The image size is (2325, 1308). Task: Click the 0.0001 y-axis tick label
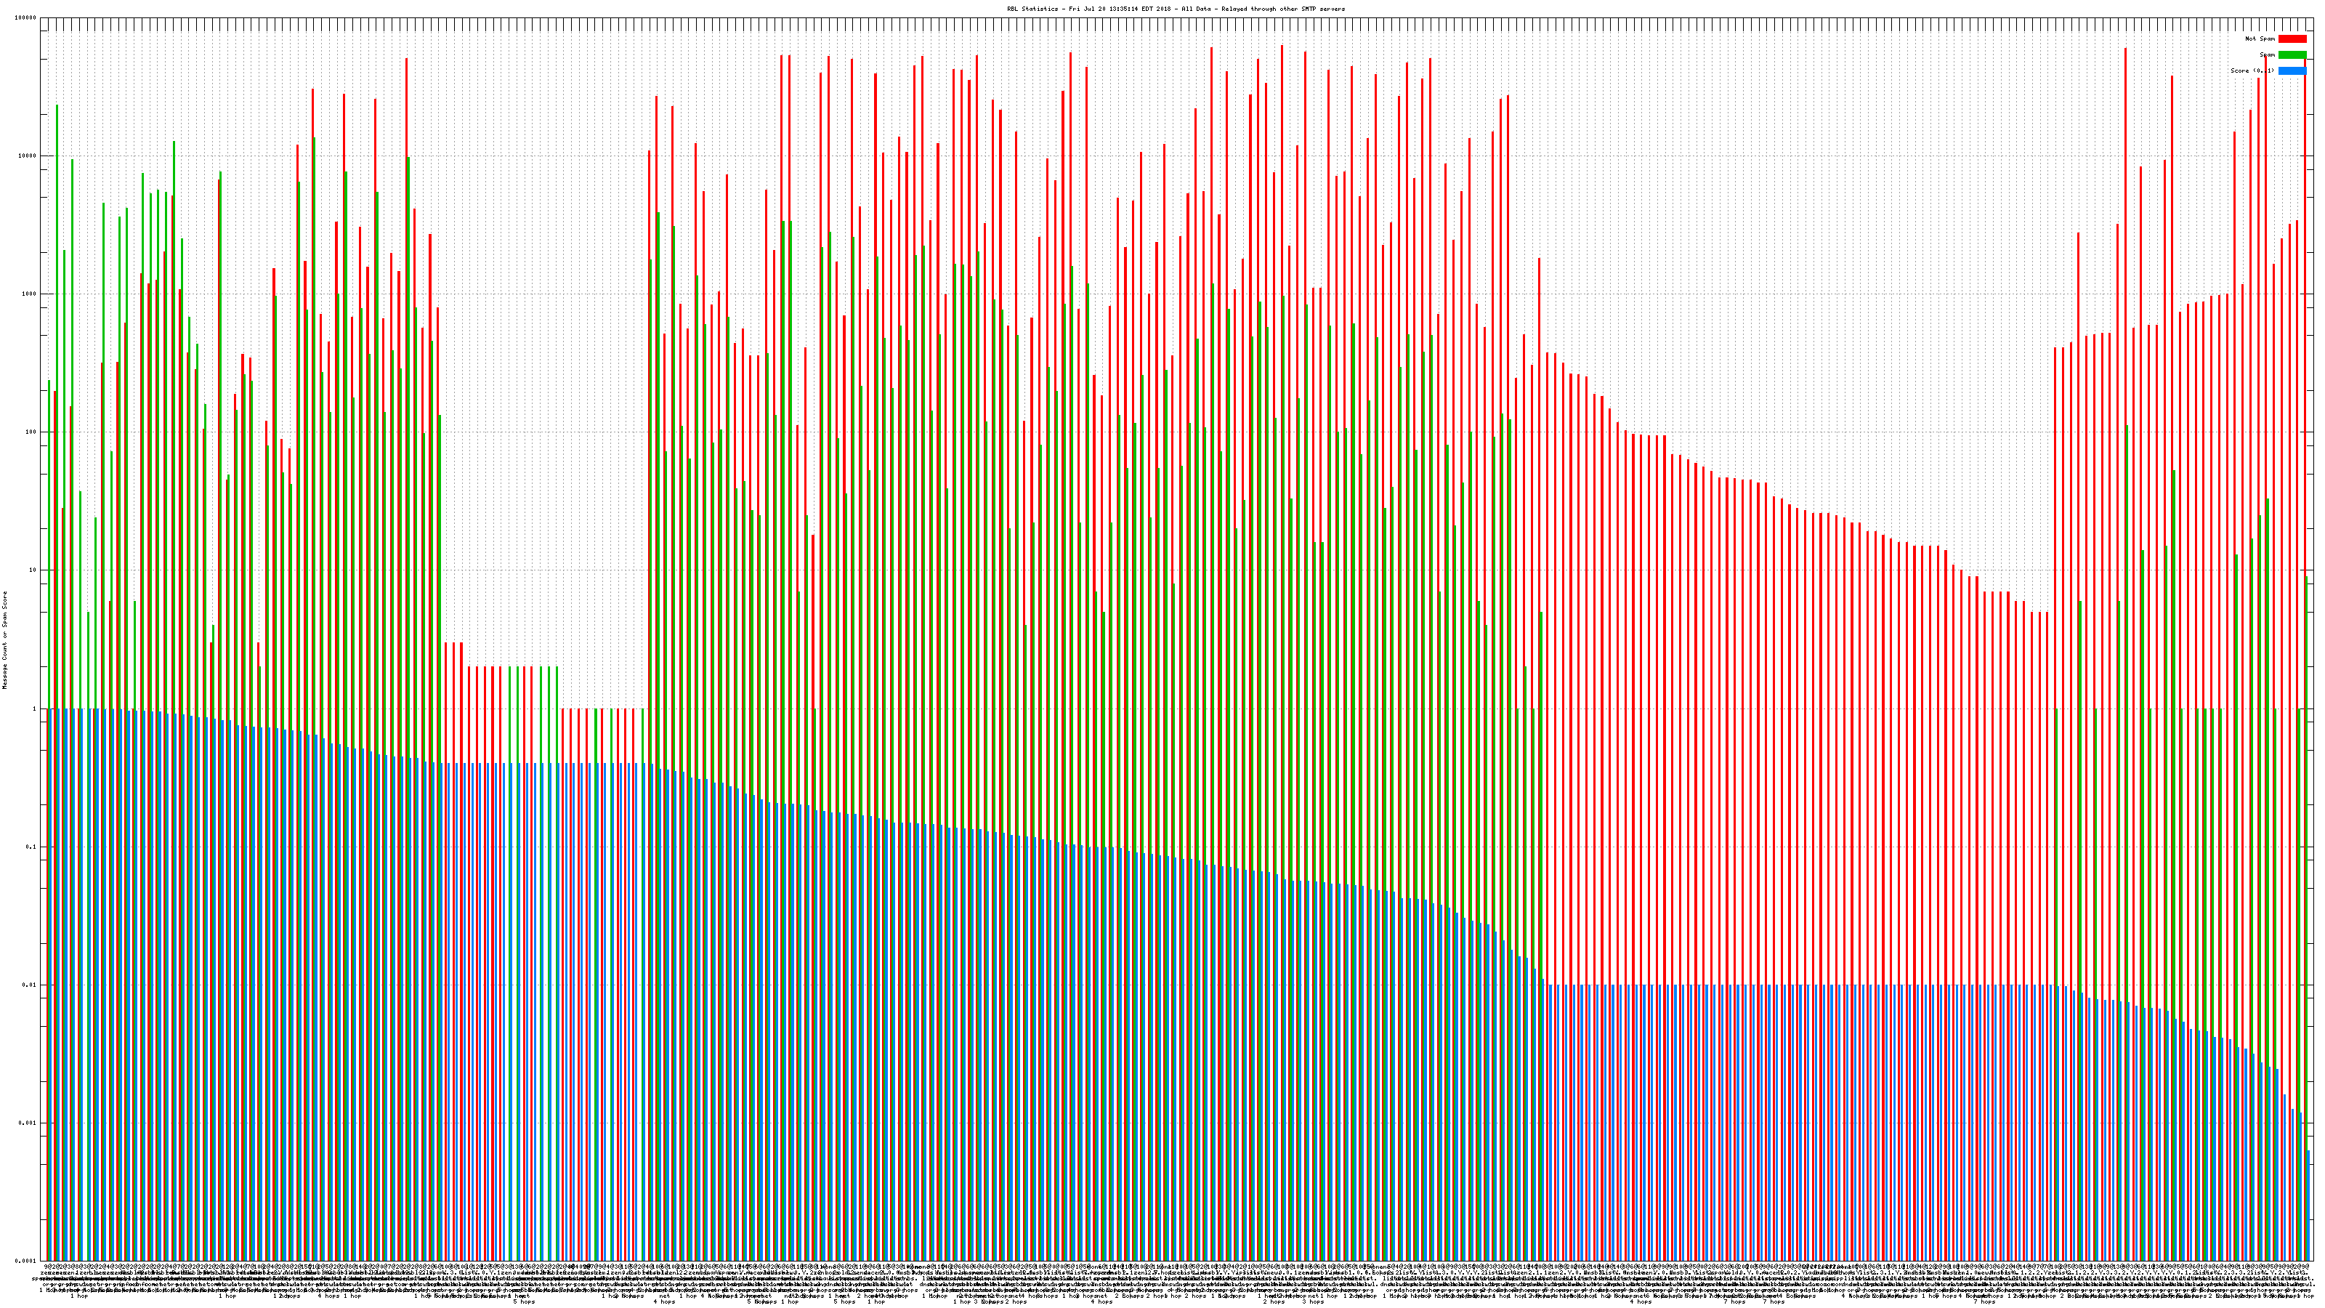coord(27,1261)
